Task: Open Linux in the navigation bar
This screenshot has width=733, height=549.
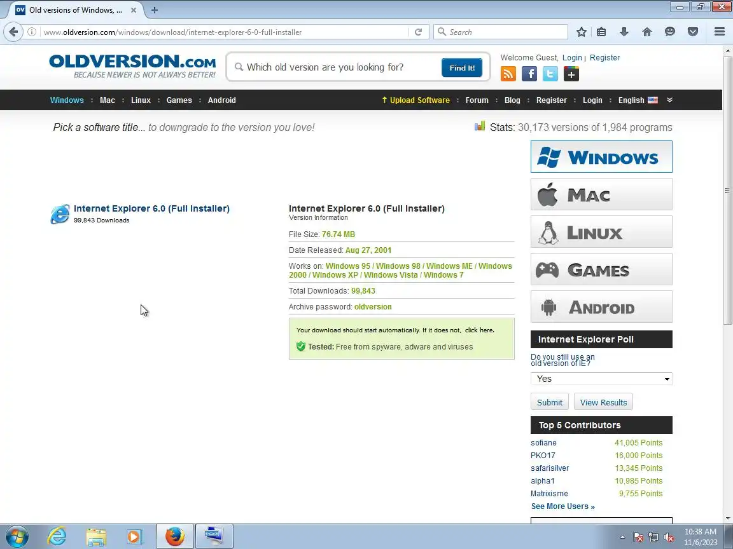Action: coord(141,100)
